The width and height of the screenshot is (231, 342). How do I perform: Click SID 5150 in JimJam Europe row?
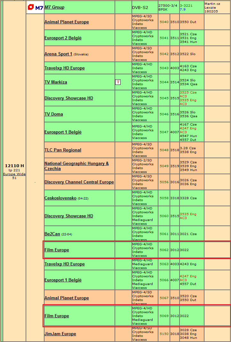[164, 334]
